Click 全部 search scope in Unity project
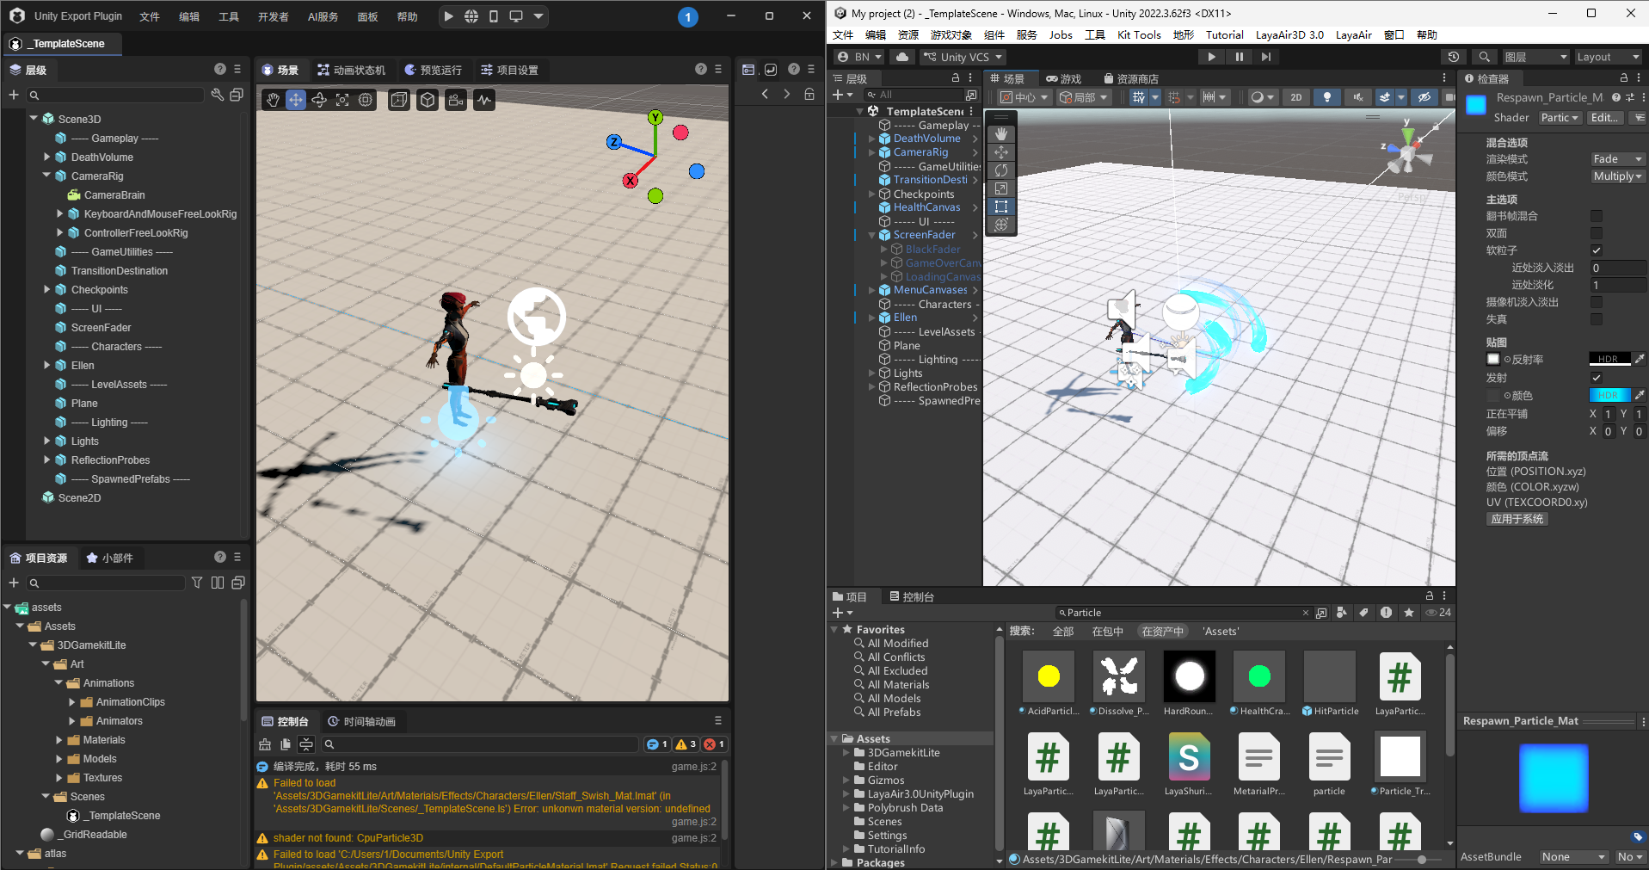Image resolution: width=1649 pixels, height=870 pixels. [x=1063, y=632]
